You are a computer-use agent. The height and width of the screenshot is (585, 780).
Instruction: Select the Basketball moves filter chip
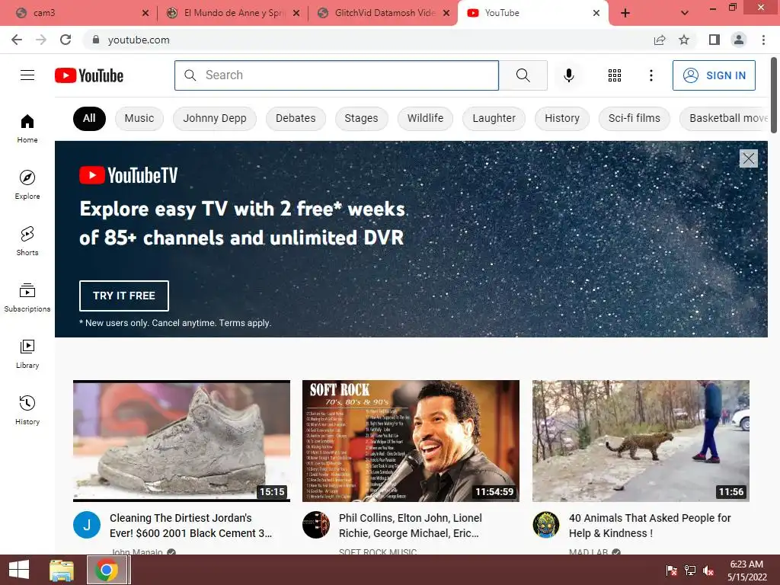coord(724,118)
